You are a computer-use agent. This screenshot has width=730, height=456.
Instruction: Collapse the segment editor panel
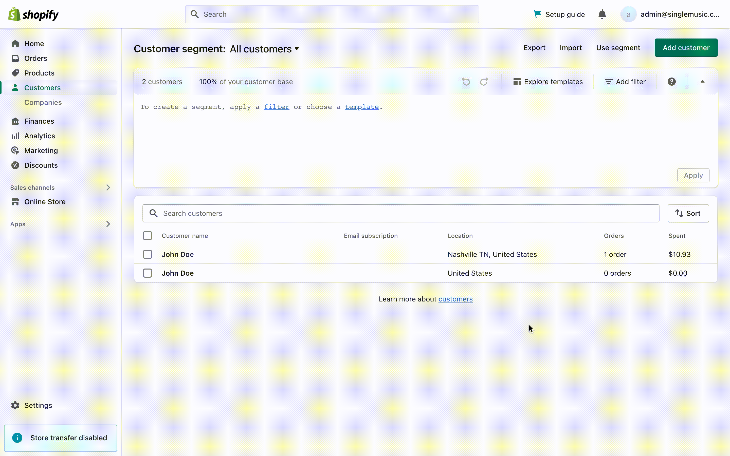[703, 81]
